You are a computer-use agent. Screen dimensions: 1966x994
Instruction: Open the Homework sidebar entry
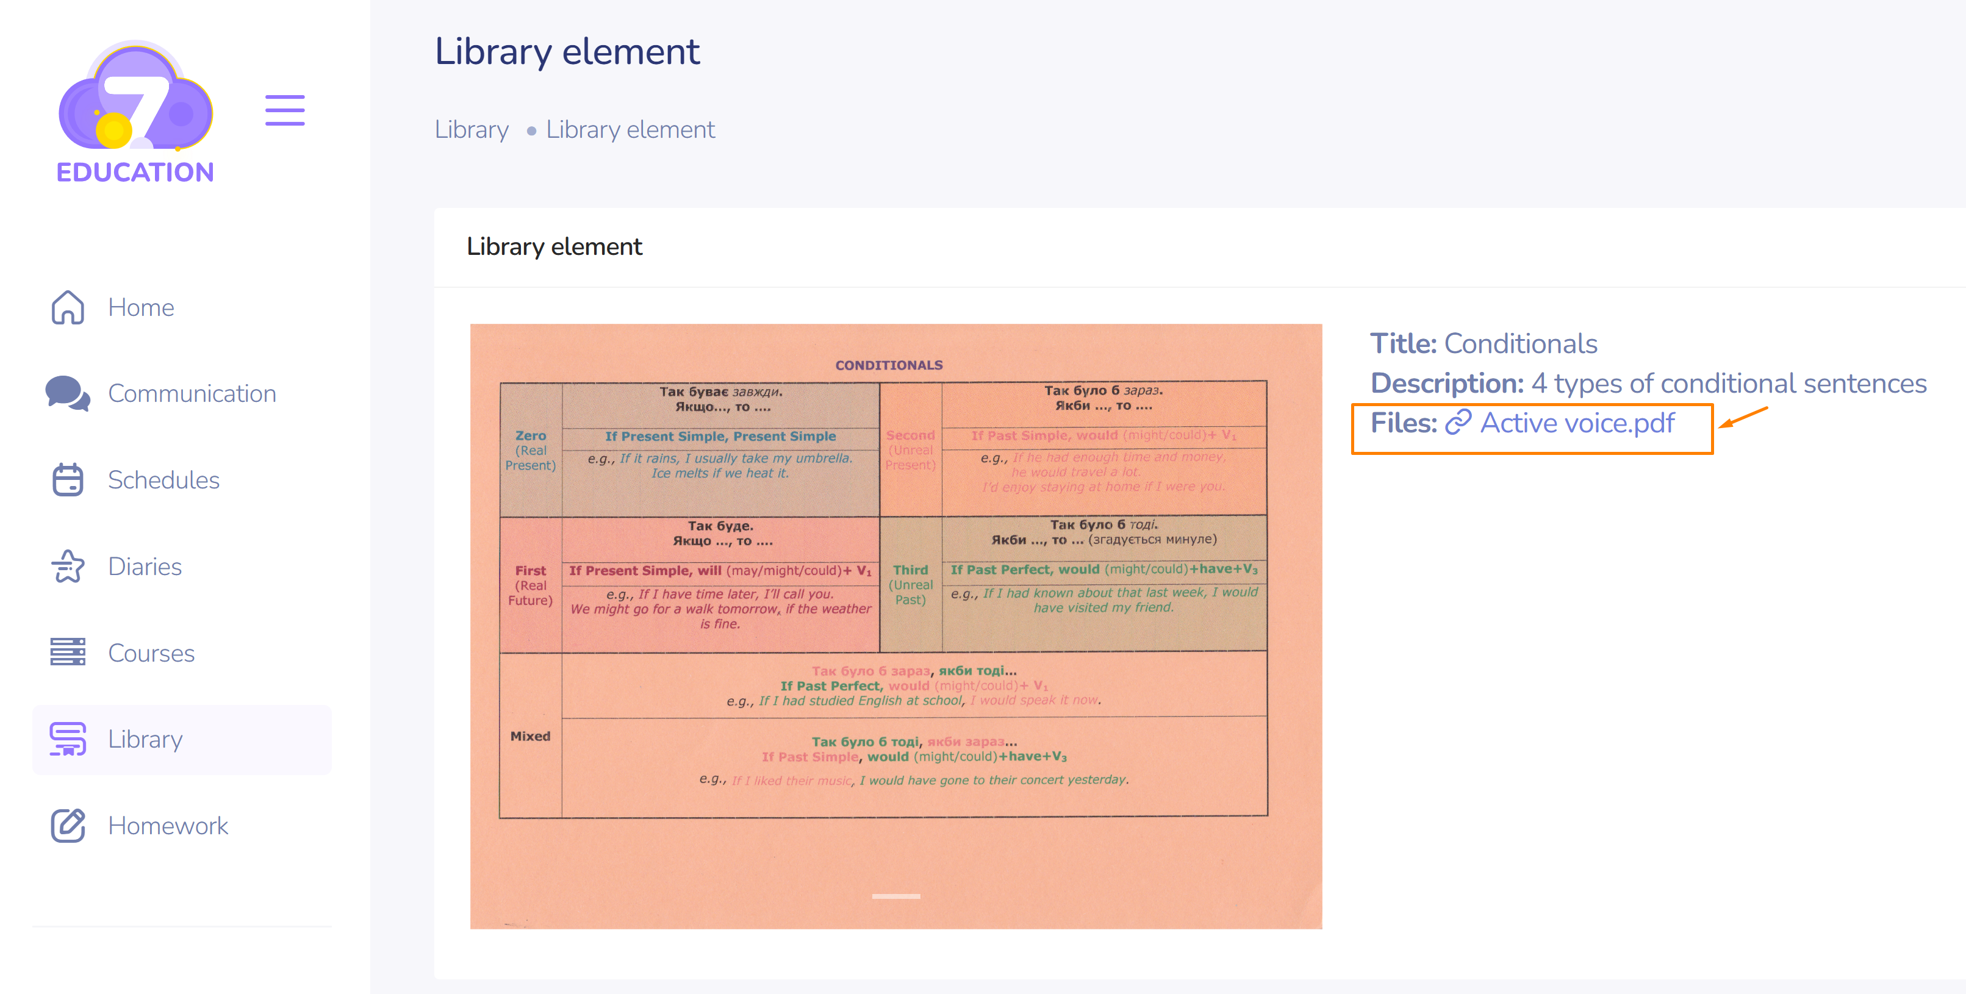(x=168, y=826)
